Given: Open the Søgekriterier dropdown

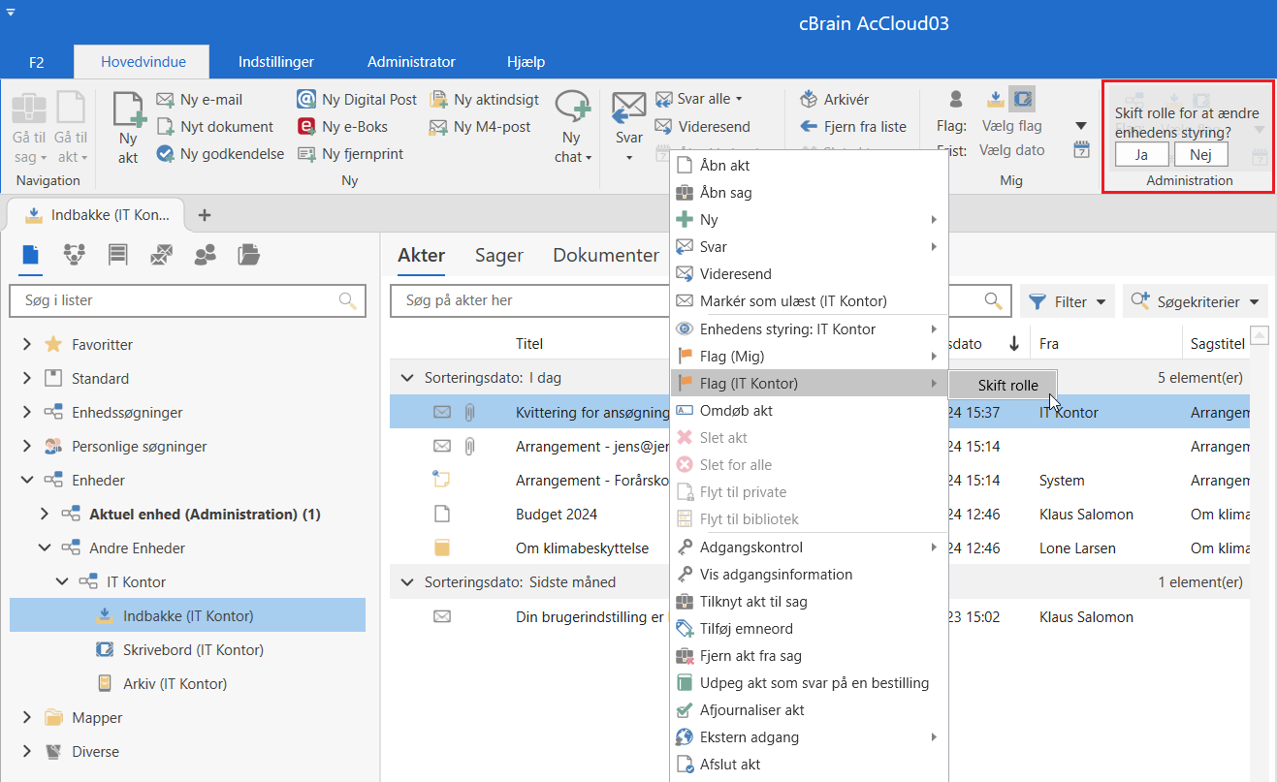Looking at the screenshot, I should (x=1196, y=302).
